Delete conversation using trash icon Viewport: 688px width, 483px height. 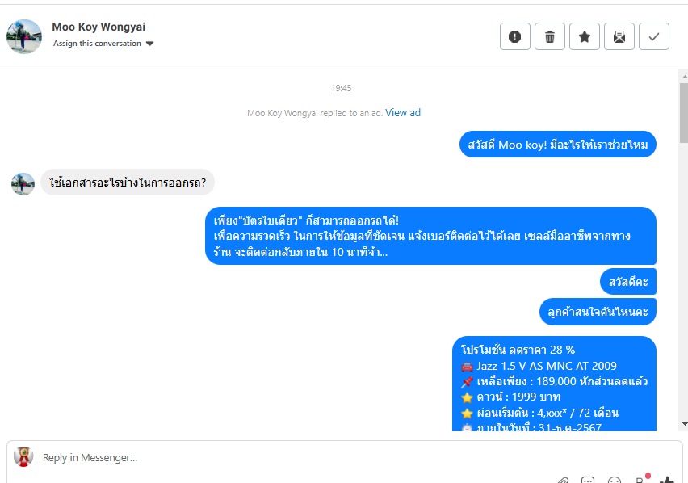click(550, 36)
